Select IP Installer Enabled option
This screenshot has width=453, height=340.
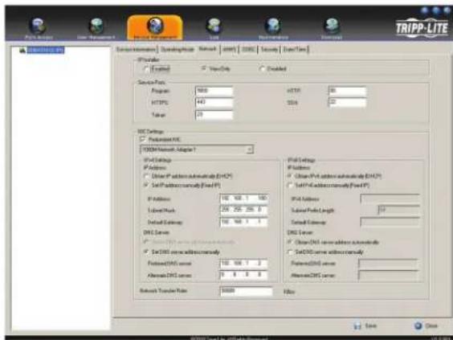tap(147, 69)
